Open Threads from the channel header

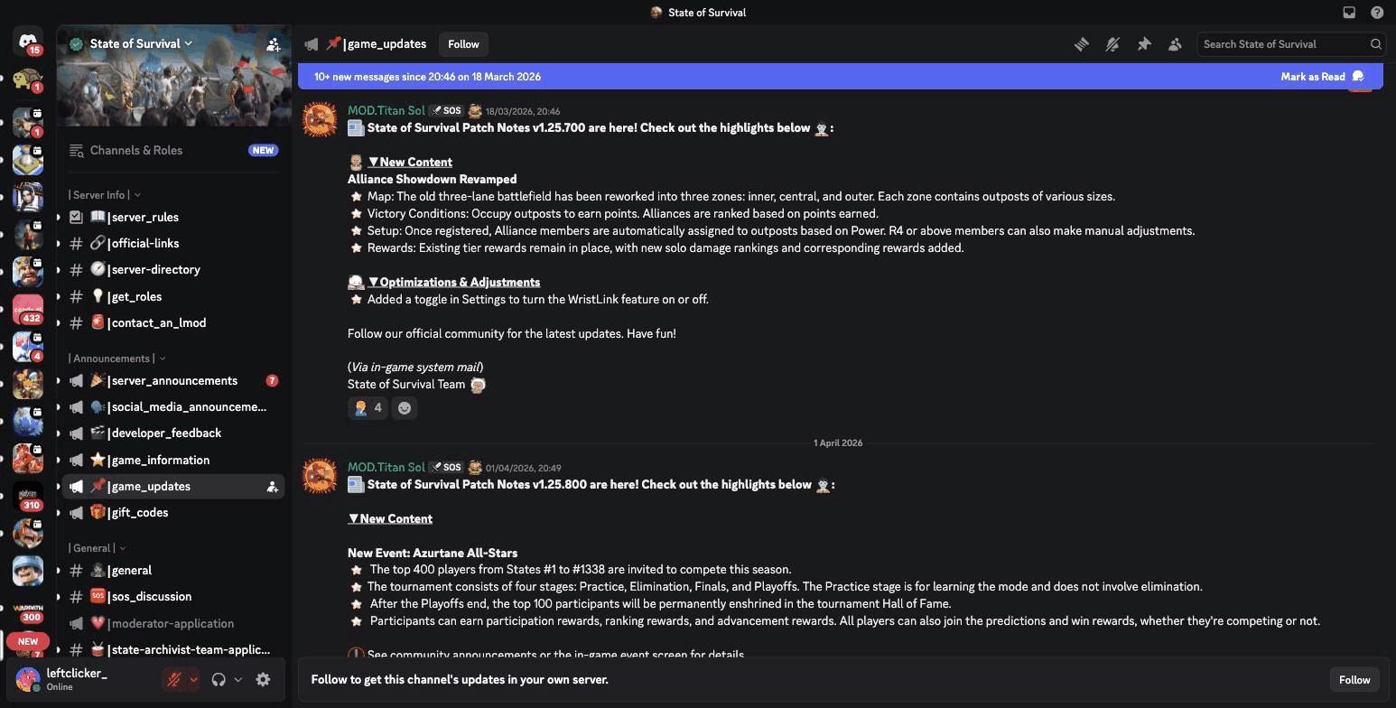pos(1082,44)
